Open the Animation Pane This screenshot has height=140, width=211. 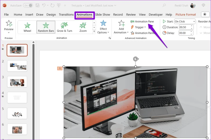pyautogui.click(x=142, y=22)
